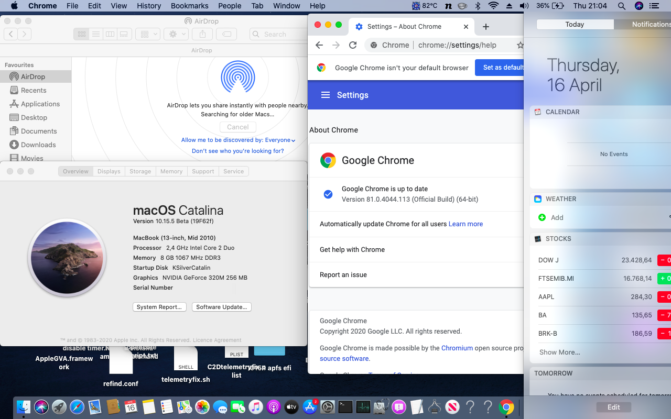Viewport: 671px width, 419px height.
Task: Click Finder share toolbar button
Action: pos(203,34)
